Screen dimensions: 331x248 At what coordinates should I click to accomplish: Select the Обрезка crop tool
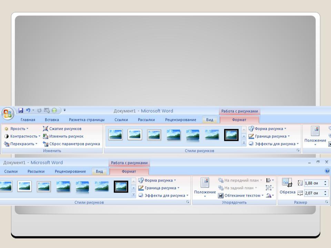click(287, 186)
